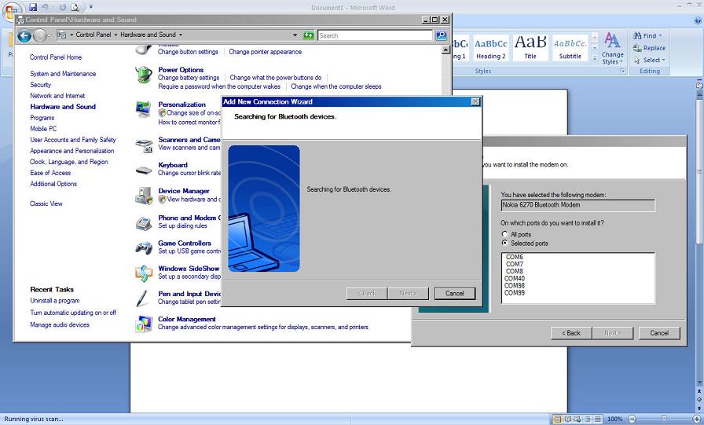Open System and Maintenance category
704x425 pixels.
coord(63,74)
